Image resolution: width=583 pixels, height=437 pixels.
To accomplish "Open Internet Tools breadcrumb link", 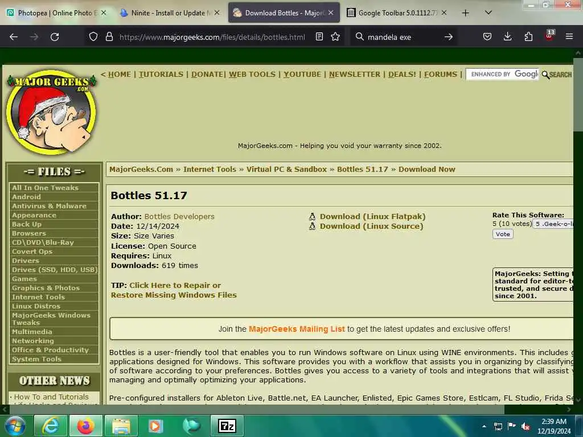I will [x=210, y=169].
